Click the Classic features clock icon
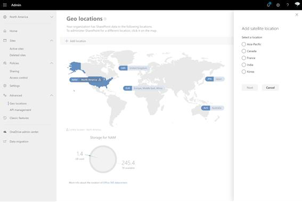The width and height of the screenshot is (302, 202). [x=5, y=118]
